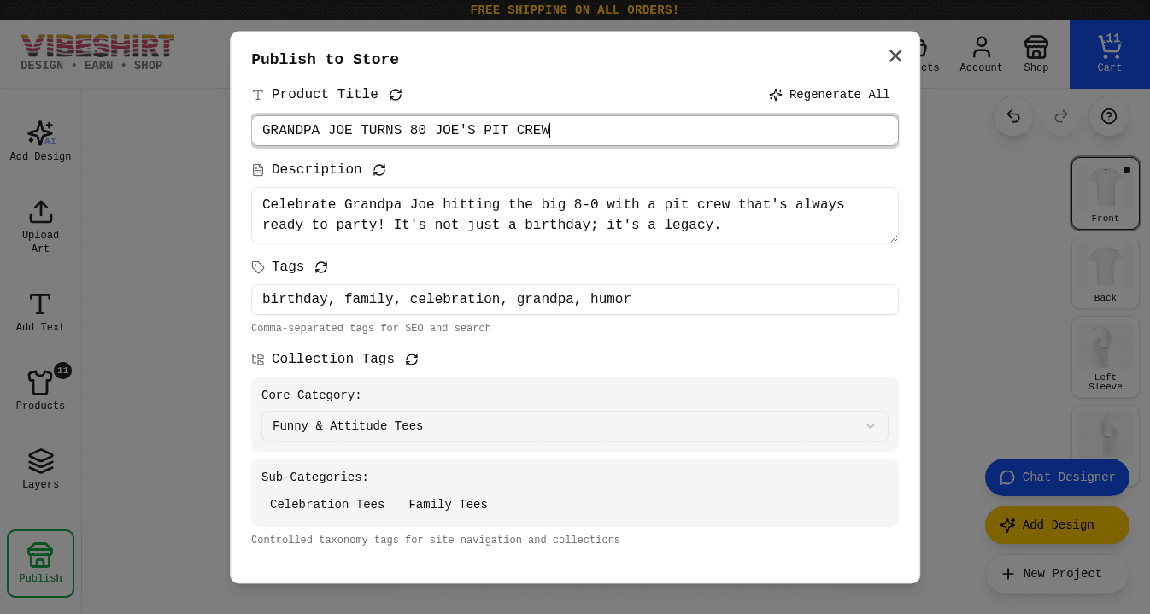Click the yellow Add Design button
1150x614 pixels.
click(x=1057, y=525)
